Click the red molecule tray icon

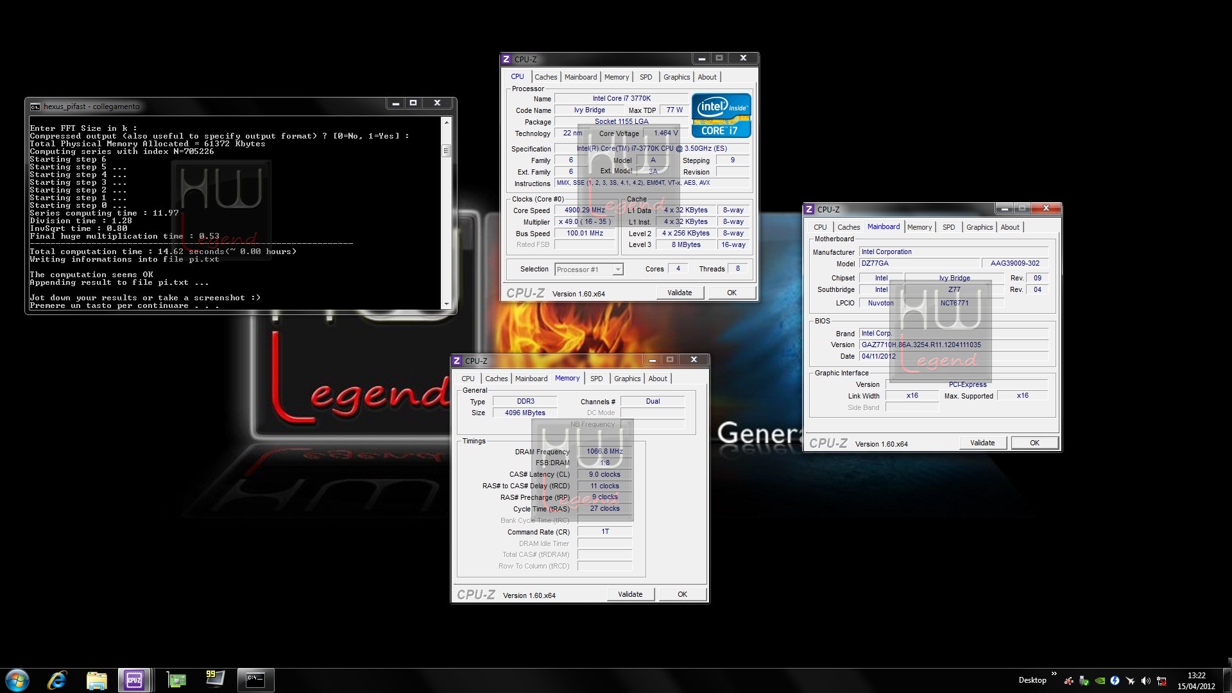click(1069, 681)
